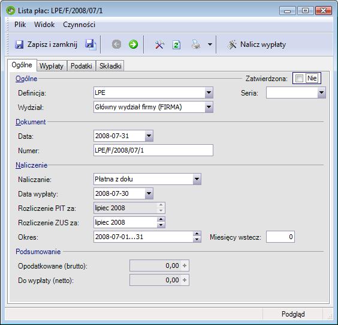Click the Dokument section heading link
Screen dimensions: 338x325
coord(31,122)
